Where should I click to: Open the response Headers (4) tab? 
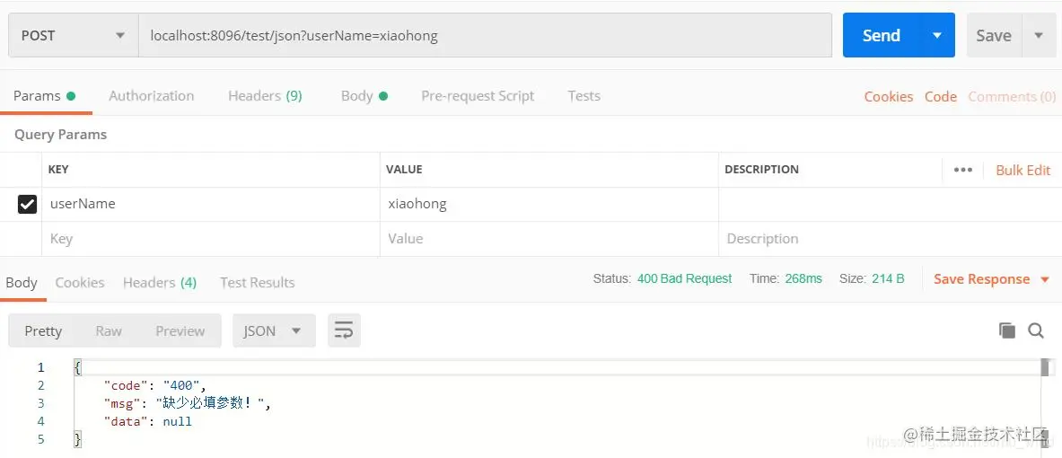160,283
